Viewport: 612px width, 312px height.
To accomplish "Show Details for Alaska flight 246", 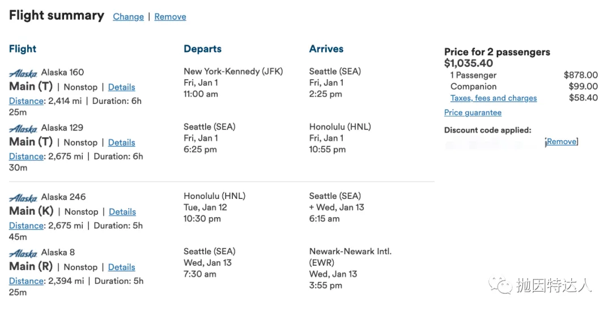I will click(122, 212).
